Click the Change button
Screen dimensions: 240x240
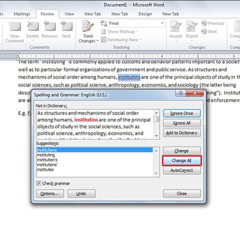(x=182, y=151)
